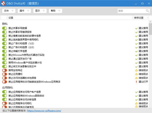
Task: Disable 禁止传输打字信息 switch
Action: coord(5,51)
